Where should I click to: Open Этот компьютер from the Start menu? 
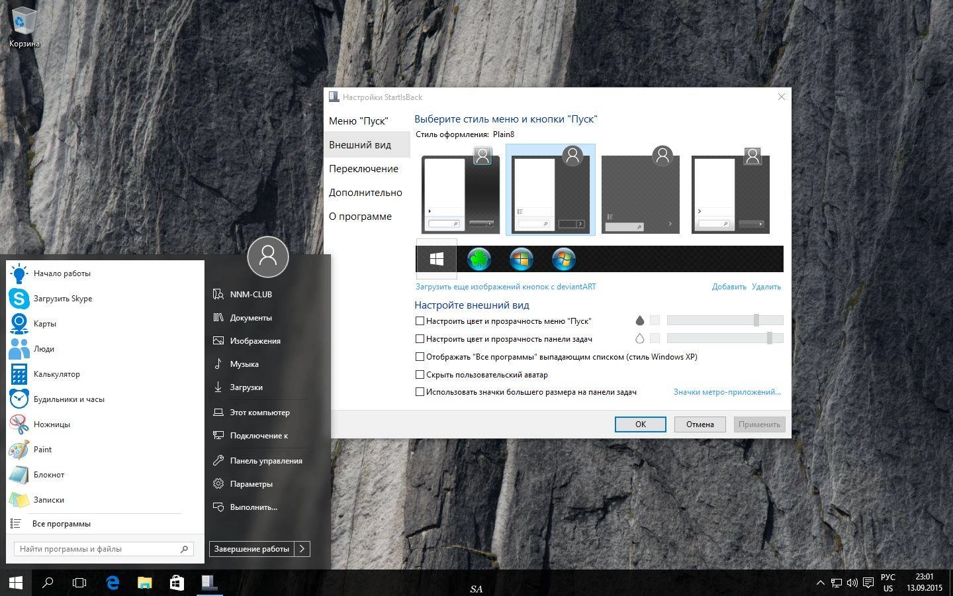[x=259, y=412]
